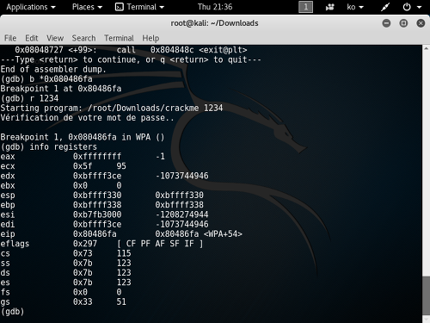430x323 pixels.
Task: Click the ebp register name
Action: pos(8,205)
